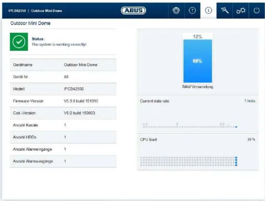
Task: Click the Gerät Nr. row label
Action: pos(21,77)
